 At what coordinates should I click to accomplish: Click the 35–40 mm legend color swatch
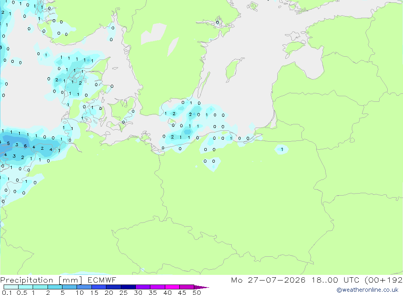click(x=157, y=287)
